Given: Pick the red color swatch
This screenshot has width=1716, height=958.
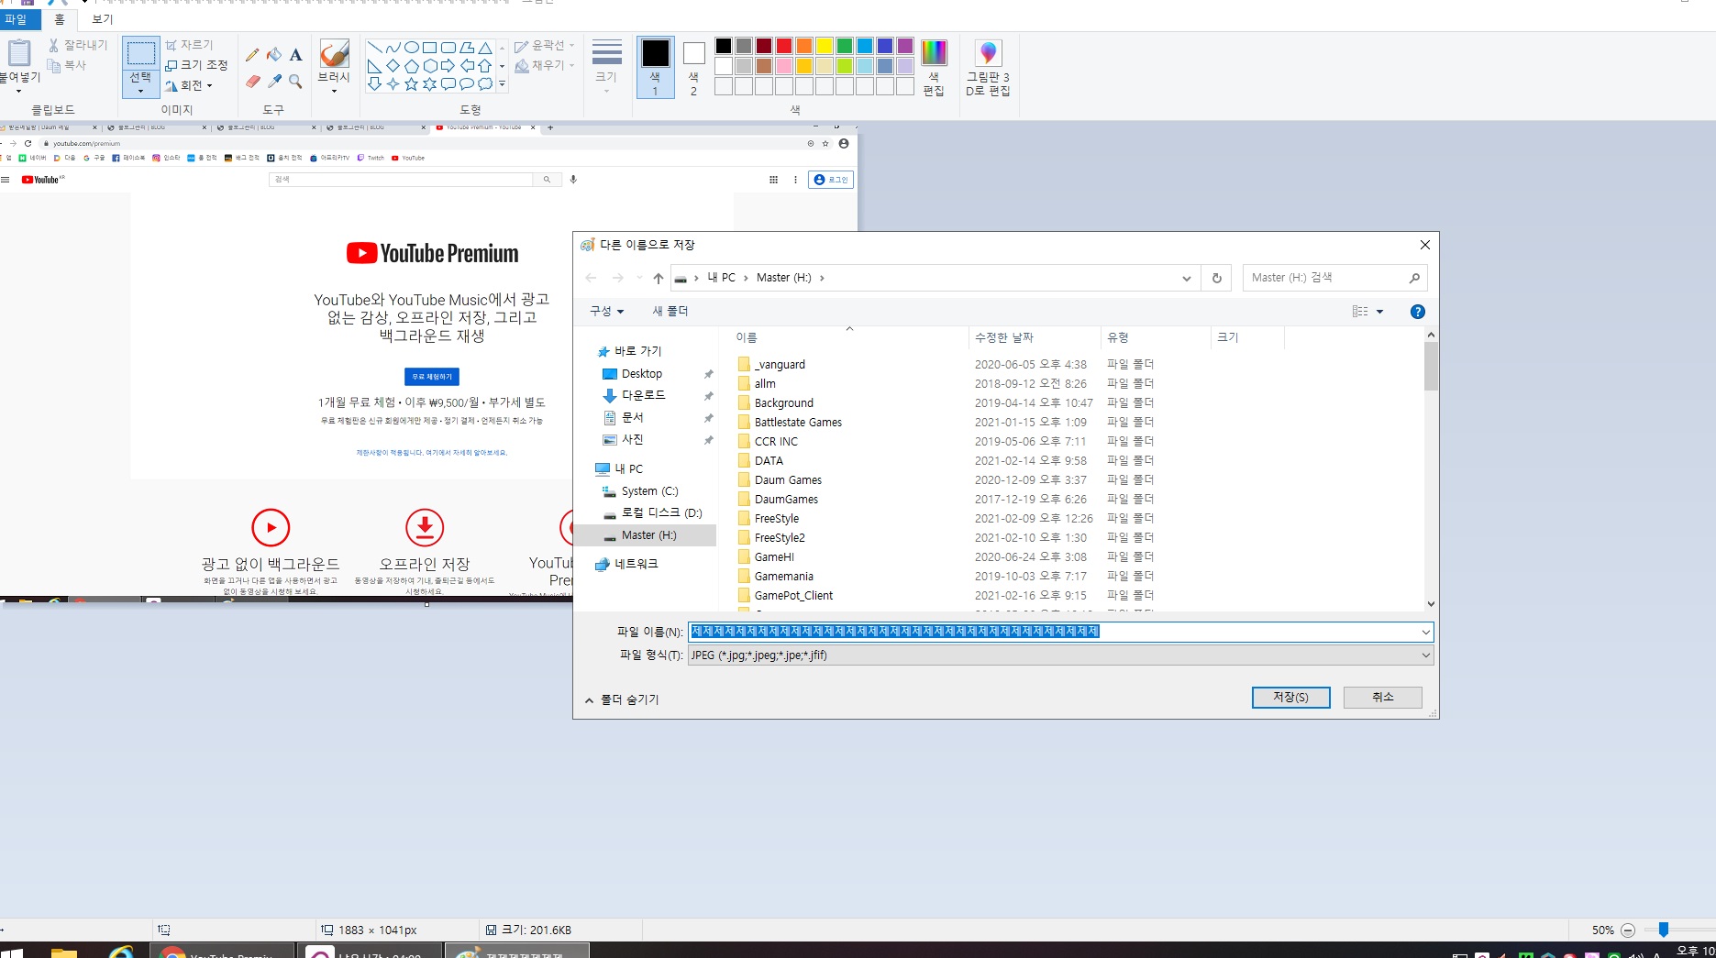Looking at the screenshot, I should (784, 46).
